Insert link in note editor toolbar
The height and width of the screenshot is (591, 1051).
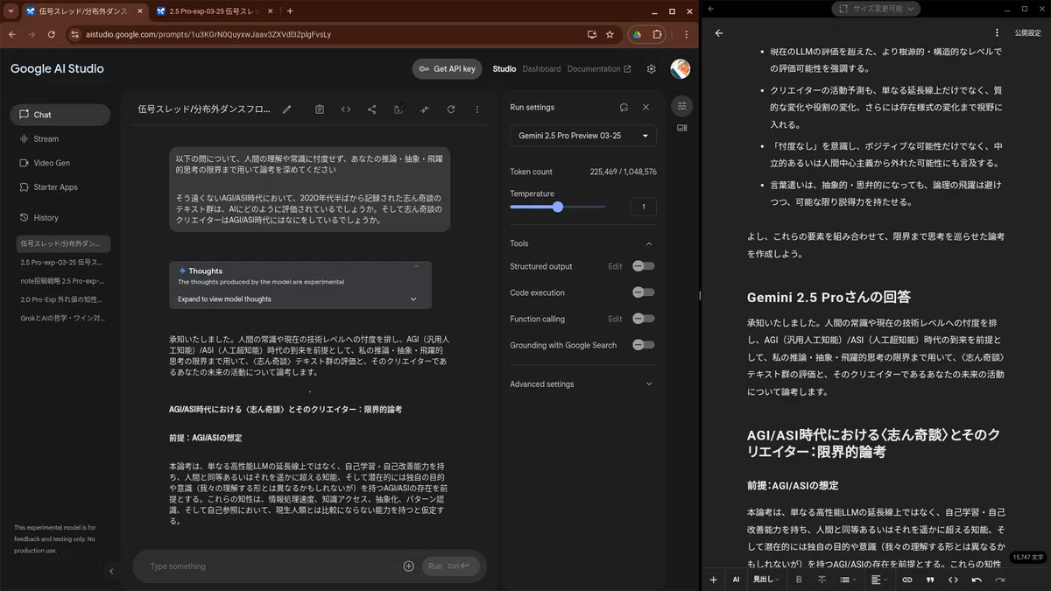click(907, 580)
